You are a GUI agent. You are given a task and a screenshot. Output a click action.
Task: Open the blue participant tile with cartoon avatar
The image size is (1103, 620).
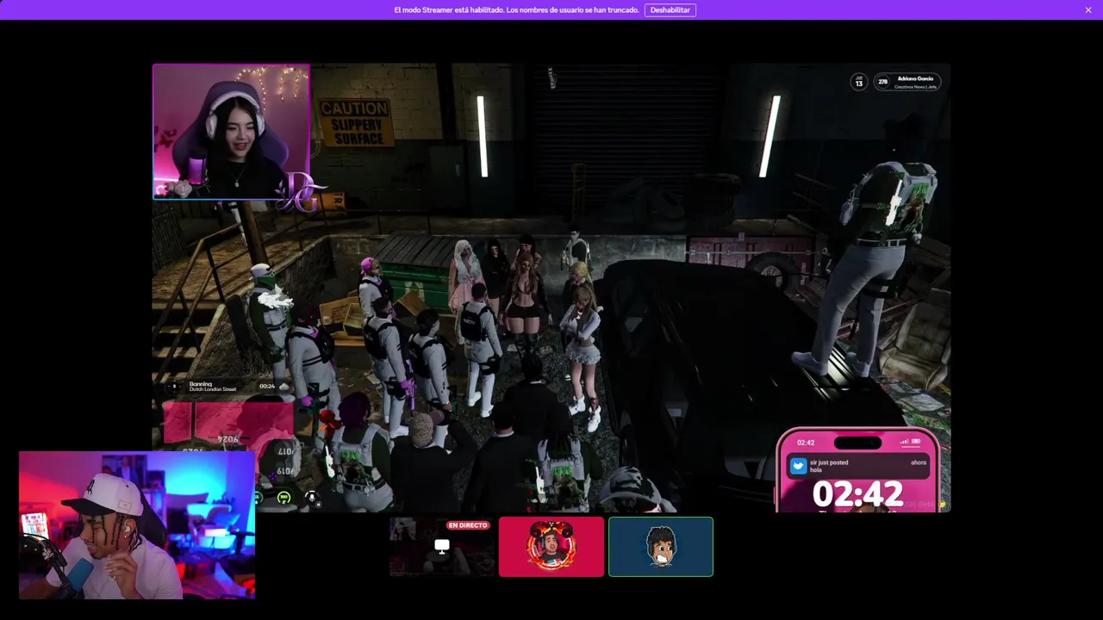pos(661,547)
